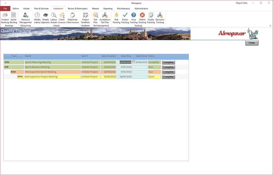The image size is (273, 175).
Task: Select the Retrospective Project Meeting name
Action: (53, 77)
